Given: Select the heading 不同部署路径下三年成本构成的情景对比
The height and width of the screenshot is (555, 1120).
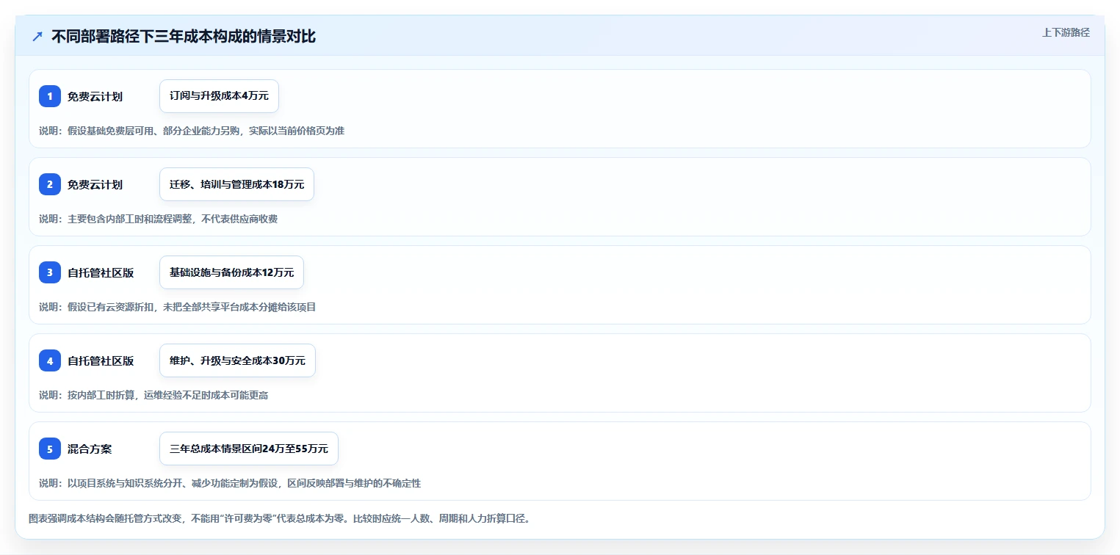Looking at the screenshot, I should (184, 36).
